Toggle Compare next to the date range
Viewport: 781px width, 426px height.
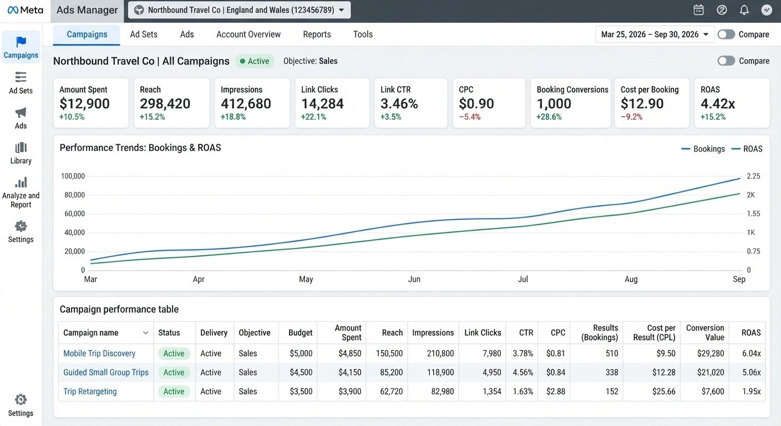click(x=726, y=34)
